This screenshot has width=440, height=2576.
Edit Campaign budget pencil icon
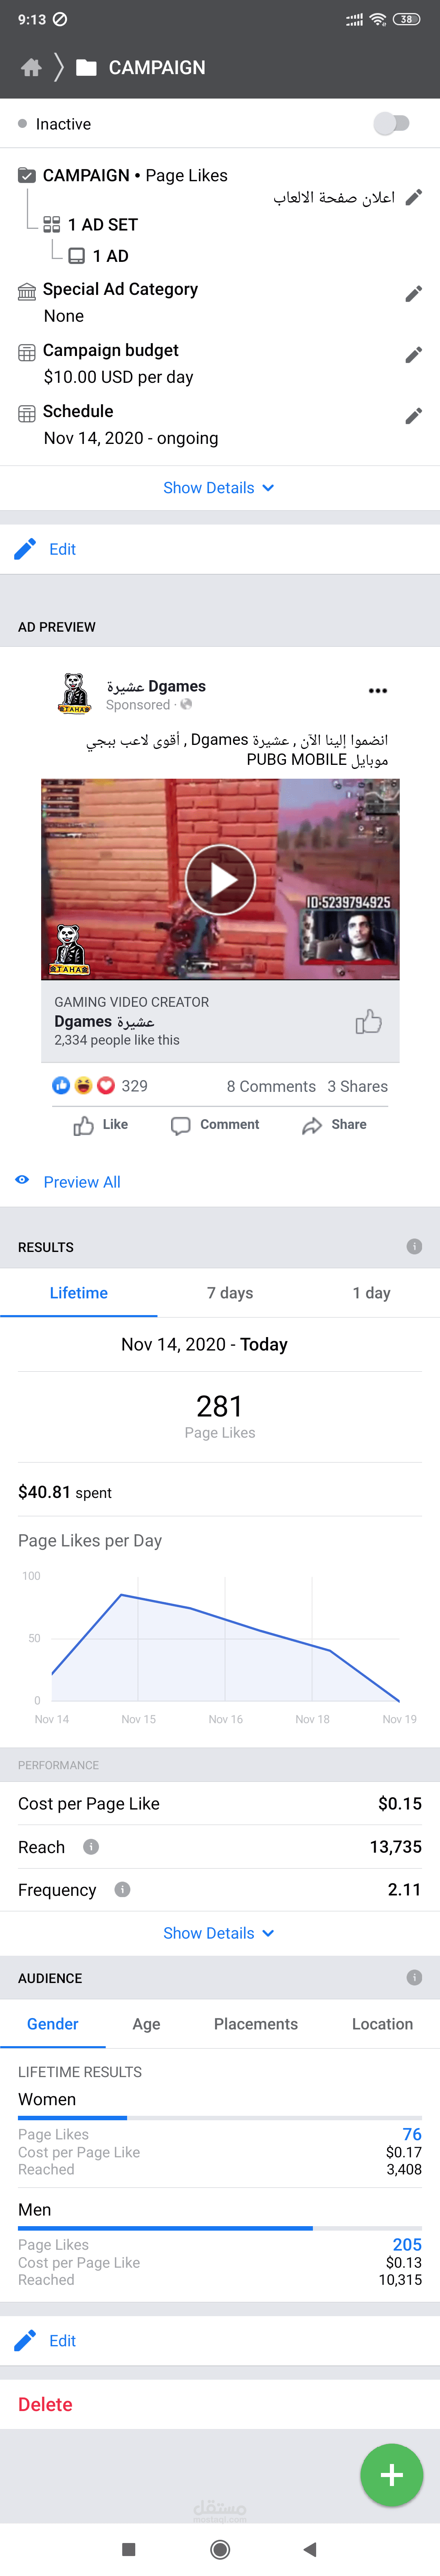click(x=413, y=355)
